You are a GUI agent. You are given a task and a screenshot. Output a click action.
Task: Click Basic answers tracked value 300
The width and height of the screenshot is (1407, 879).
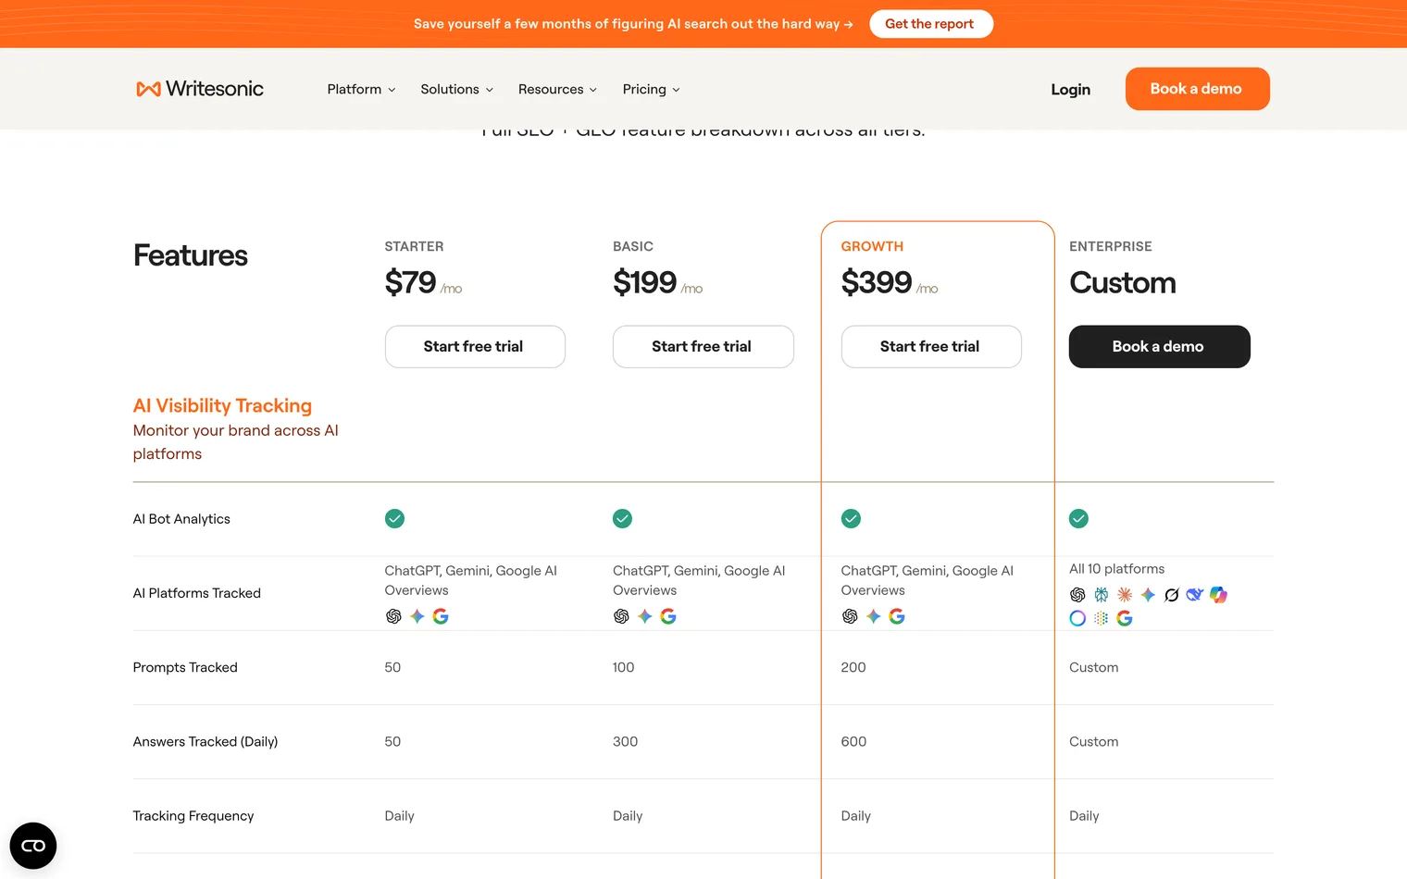(625, 742)
